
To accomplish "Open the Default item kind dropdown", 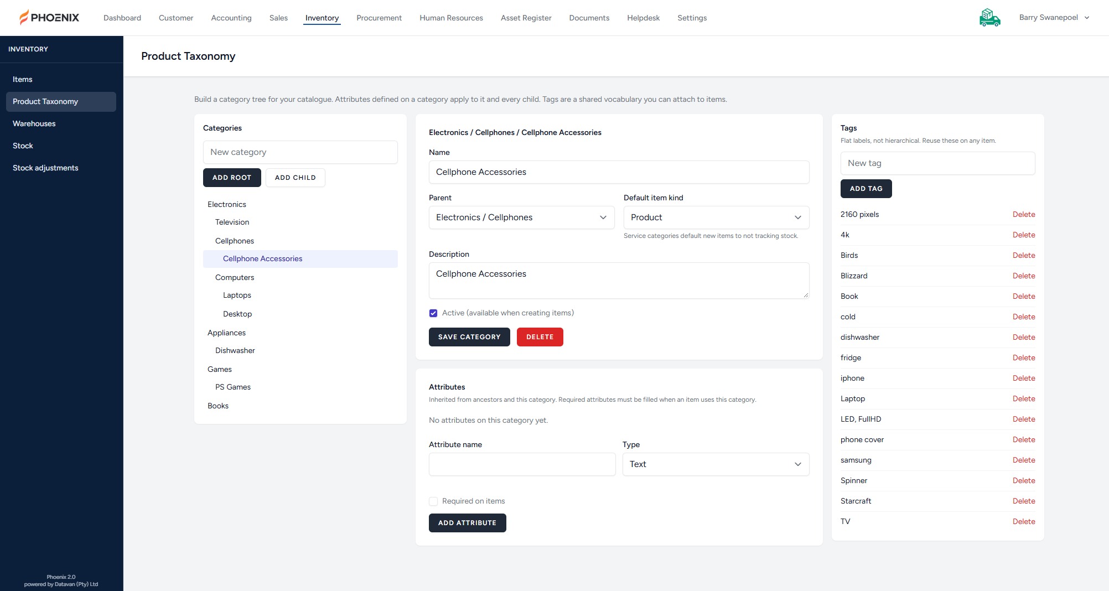I will click(x=716, y=217).
